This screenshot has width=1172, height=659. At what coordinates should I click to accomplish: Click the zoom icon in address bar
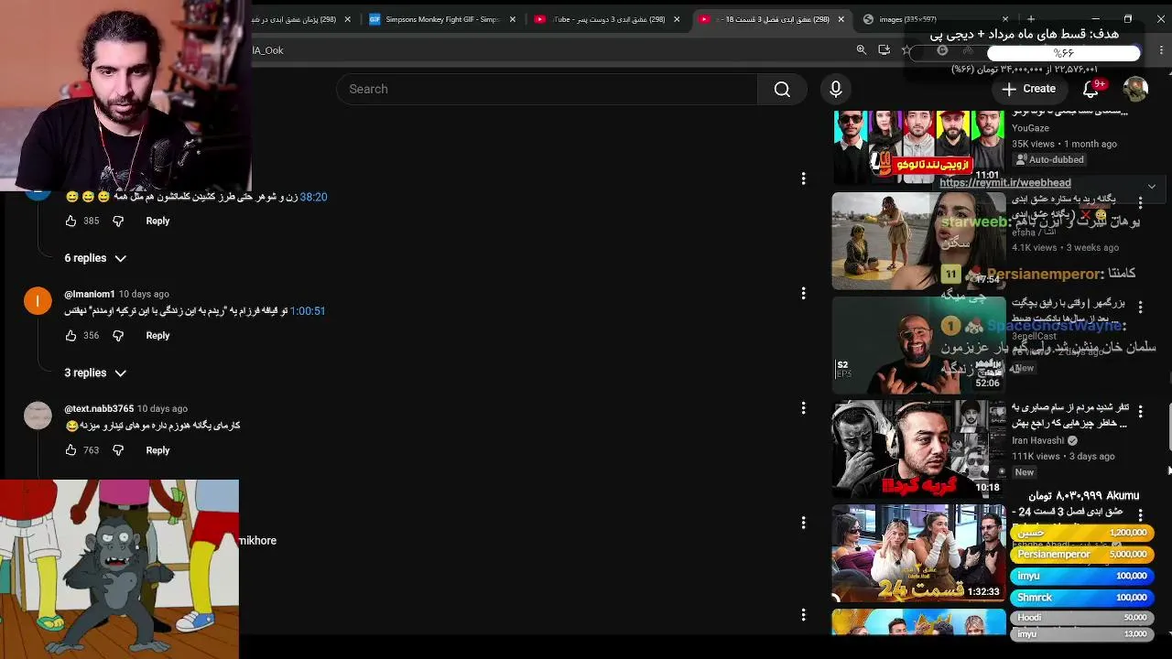pos(861,50)
